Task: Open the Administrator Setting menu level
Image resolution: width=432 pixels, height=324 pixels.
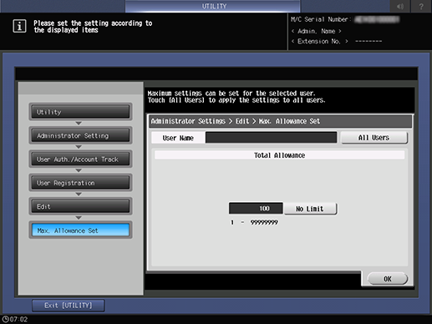Action: [80, 135]
